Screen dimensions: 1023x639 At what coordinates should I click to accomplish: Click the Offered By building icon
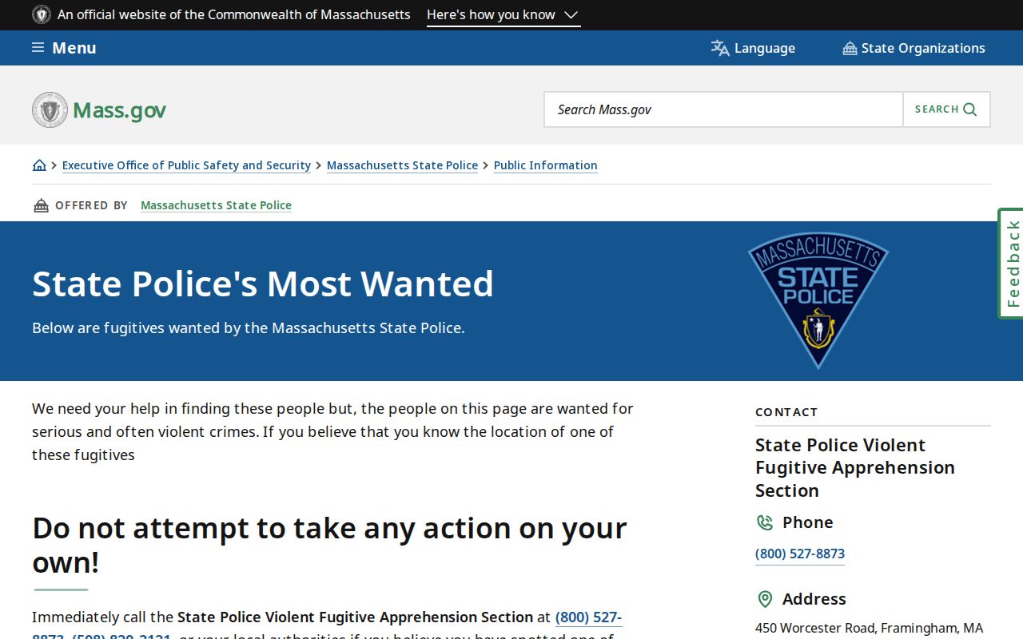pyautogui.click(x=41, y=206)
